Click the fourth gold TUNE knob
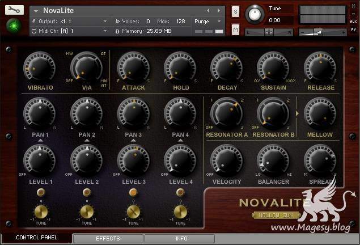 (x=180, y=212)
